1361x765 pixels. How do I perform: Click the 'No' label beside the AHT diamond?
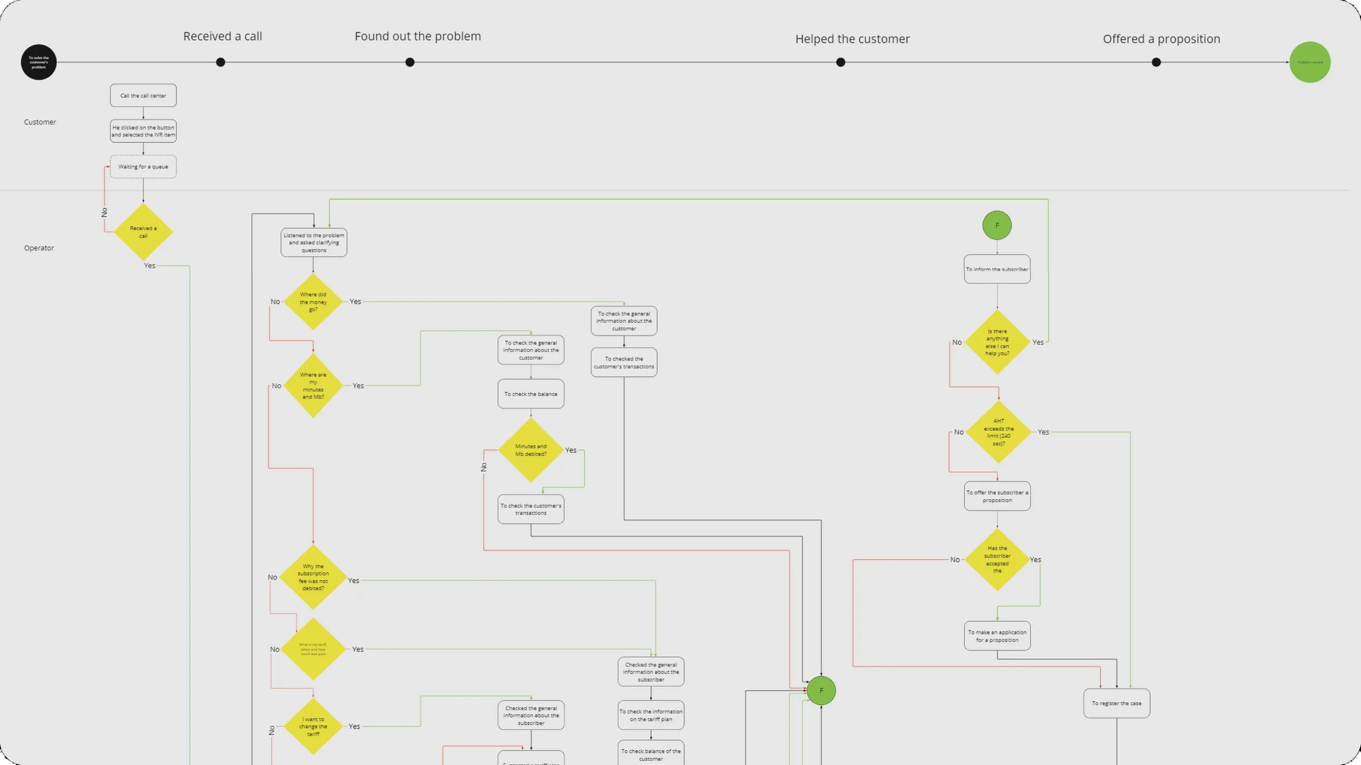pyautogui.click(x=958, y=432)
